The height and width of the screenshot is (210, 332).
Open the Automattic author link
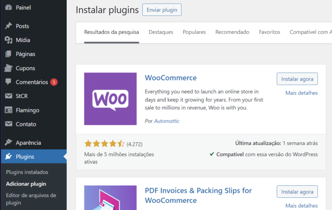166,121
